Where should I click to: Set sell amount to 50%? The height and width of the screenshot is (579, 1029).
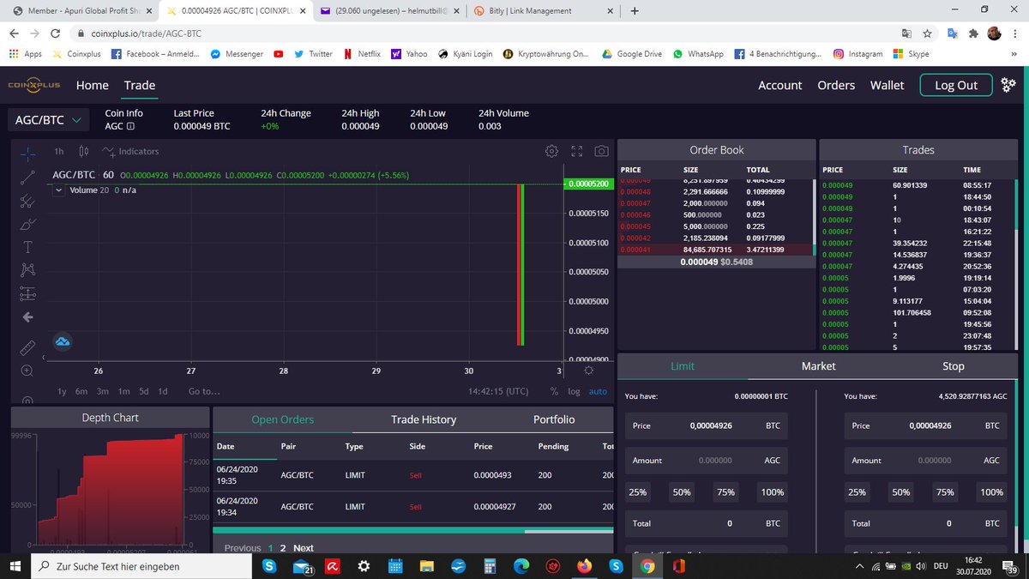[901, 492]
